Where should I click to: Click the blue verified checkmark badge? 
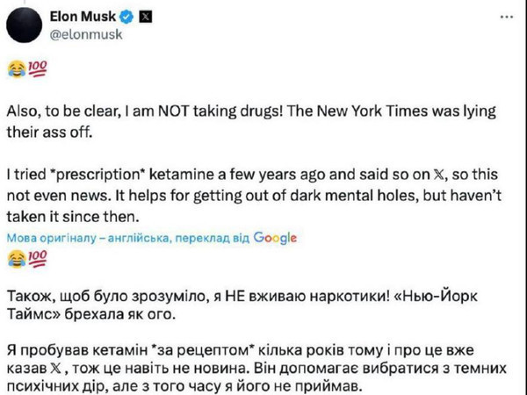click(126, 17)
